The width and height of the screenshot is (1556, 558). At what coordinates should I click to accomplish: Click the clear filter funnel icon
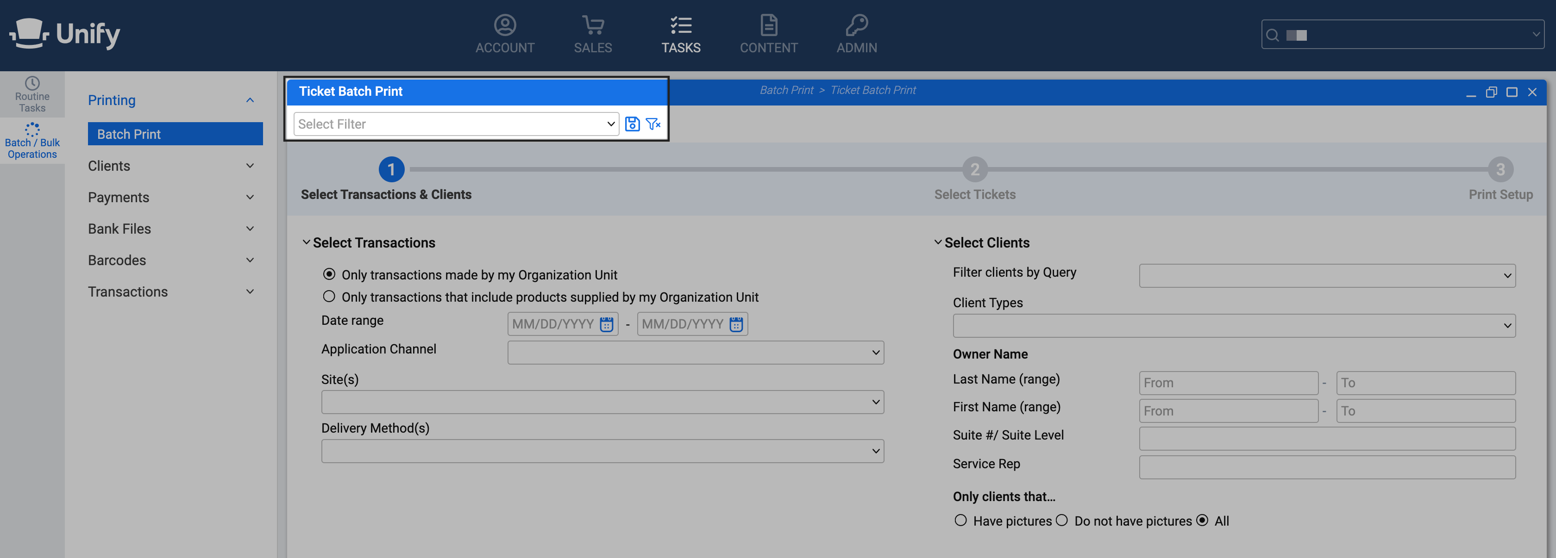[653, 124]
